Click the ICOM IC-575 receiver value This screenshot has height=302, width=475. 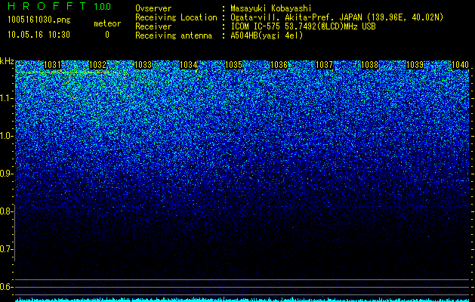click(303, 26)
